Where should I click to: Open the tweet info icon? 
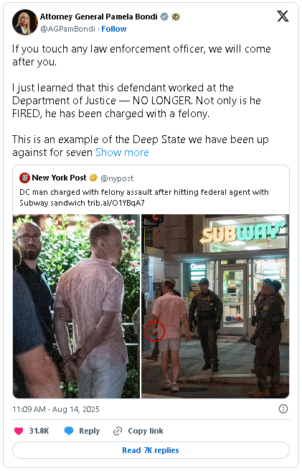(283, 409)
